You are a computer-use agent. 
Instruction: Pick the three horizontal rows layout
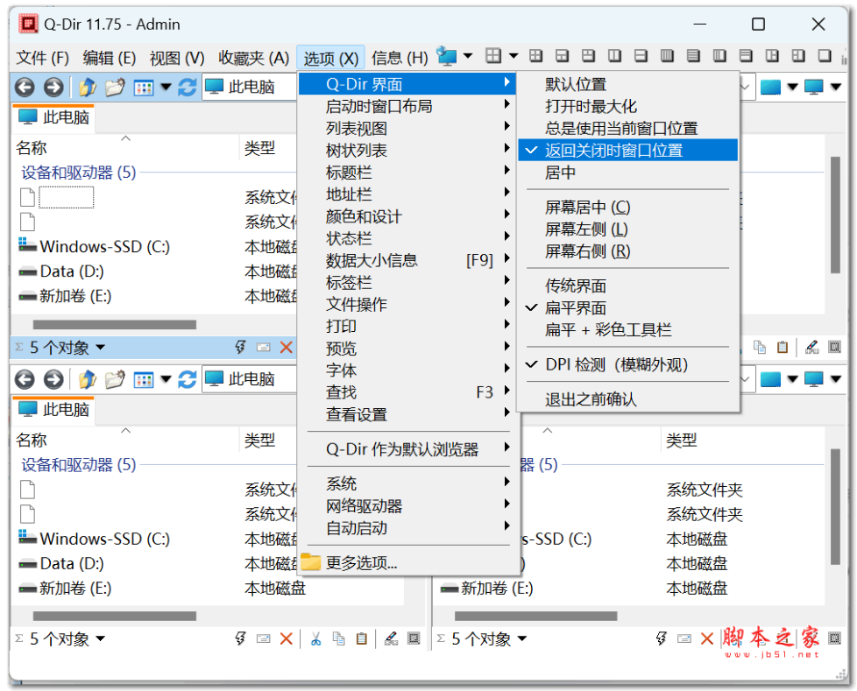coord(746,56)
